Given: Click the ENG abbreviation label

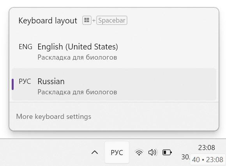Looking at the screenshot, I should (25, 47).
